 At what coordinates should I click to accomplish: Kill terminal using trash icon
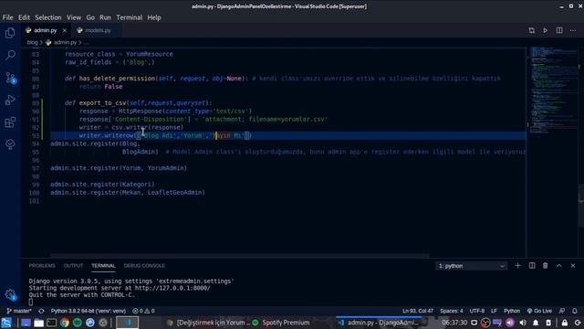point(546,266)
